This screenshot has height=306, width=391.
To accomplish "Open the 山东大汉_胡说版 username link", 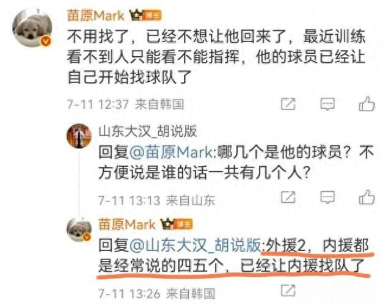I will coord(148,131).
